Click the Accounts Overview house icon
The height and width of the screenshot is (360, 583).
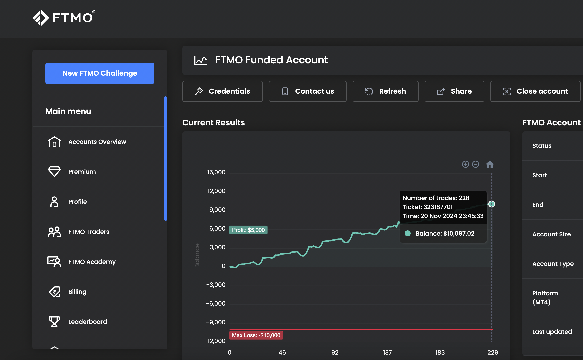[x=54, y=142]
